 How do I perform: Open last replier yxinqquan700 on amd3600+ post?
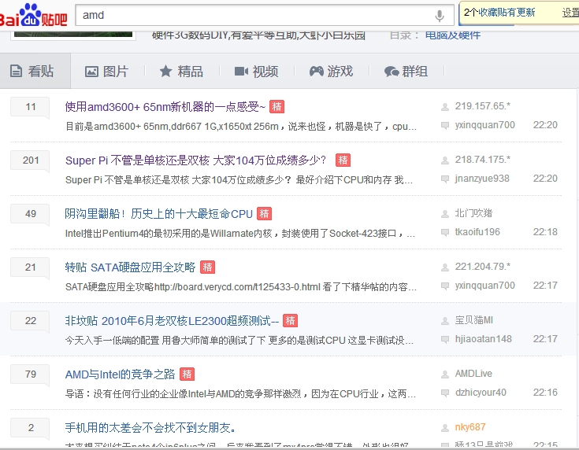(x=484, y=125)
